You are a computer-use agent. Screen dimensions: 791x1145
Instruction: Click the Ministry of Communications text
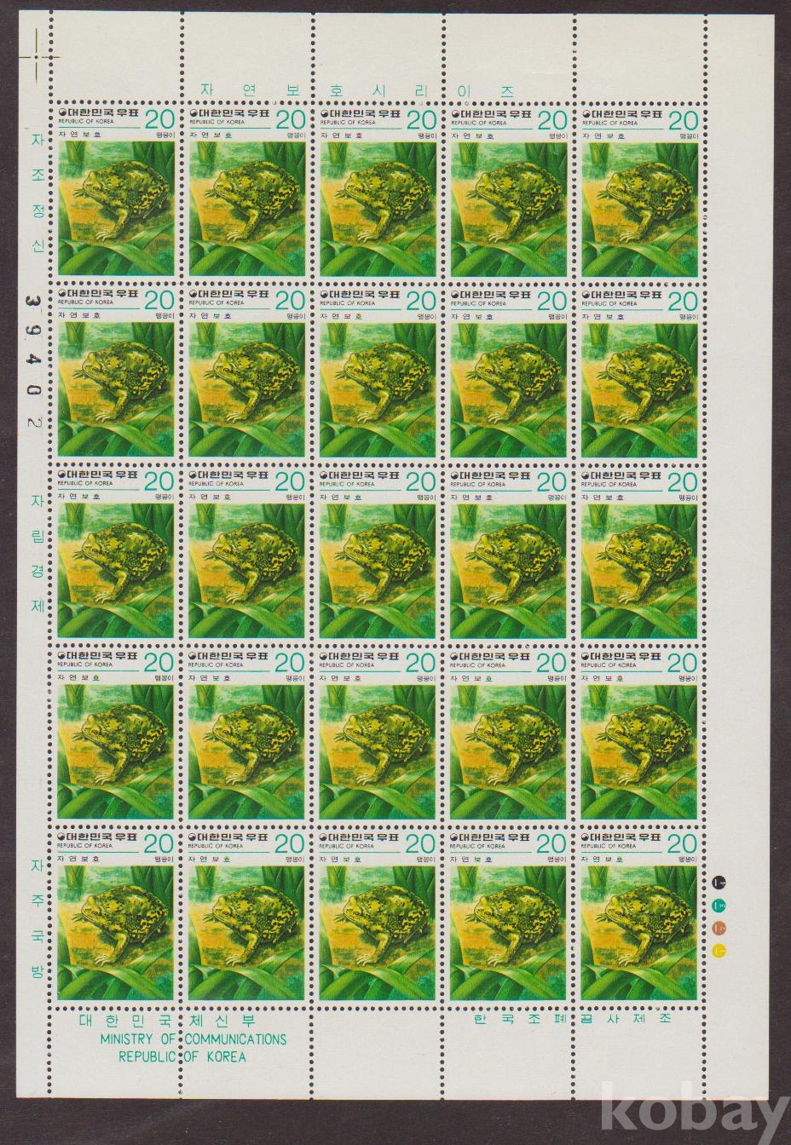coord(193,1039)
